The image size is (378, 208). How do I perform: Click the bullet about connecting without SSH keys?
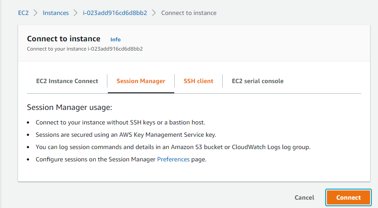tap(120, 122)
